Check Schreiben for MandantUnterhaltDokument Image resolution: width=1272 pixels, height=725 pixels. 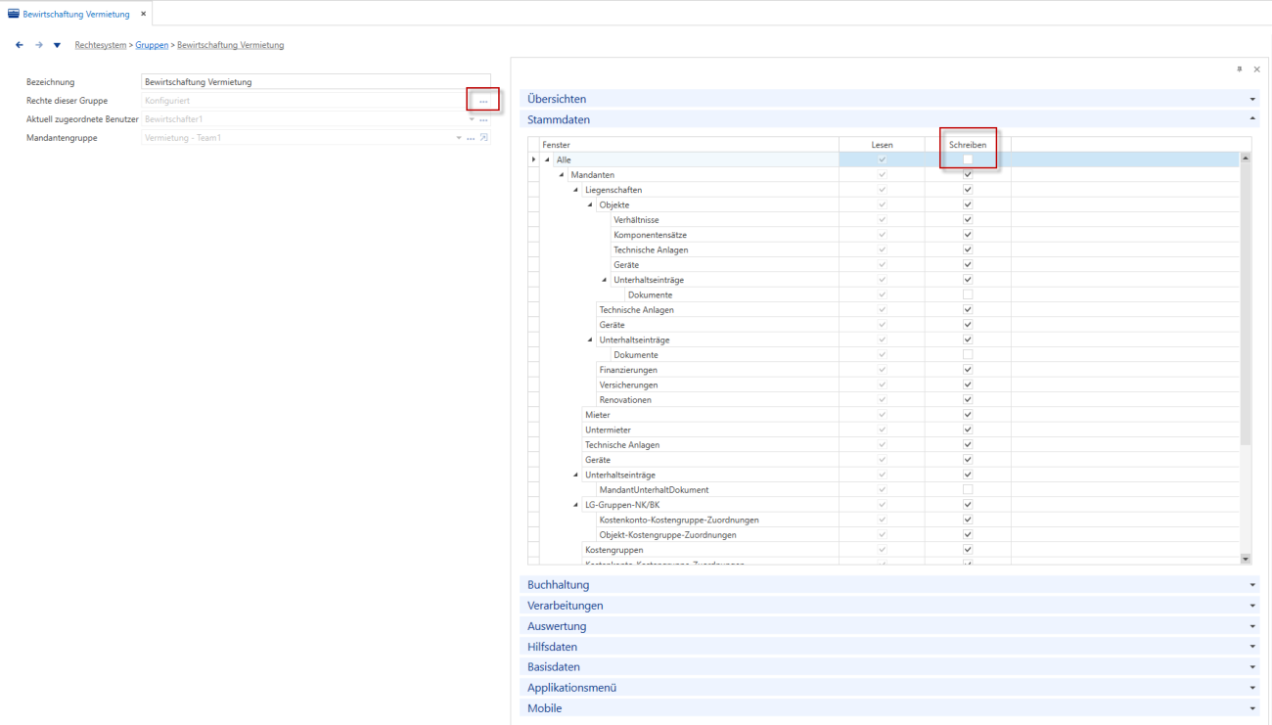968,489
